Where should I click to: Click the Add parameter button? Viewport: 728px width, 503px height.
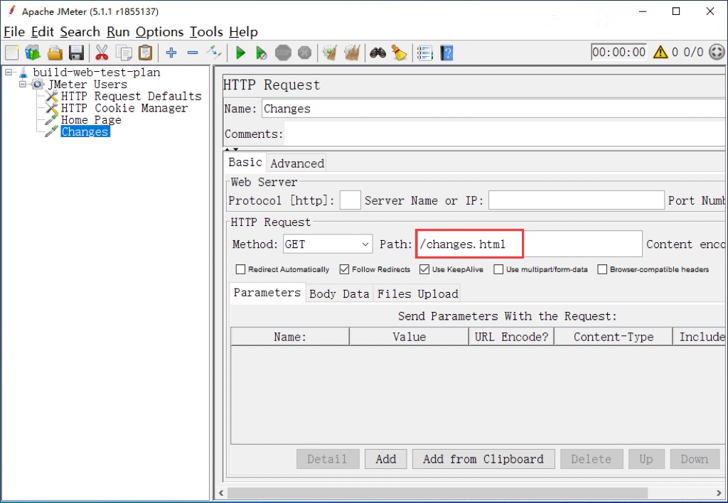[x=386, y=459]
